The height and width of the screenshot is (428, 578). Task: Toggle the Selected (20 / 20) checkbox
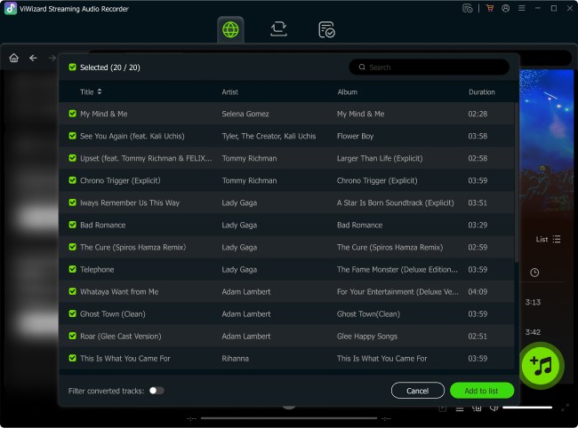coord(72,67)
